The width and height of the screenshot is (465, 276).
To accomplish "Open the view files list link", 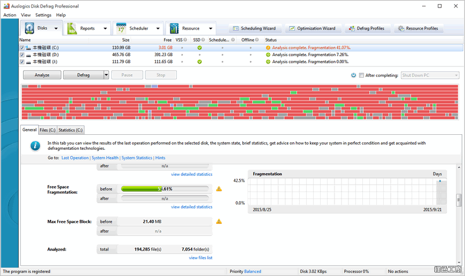I will (201, 257).
